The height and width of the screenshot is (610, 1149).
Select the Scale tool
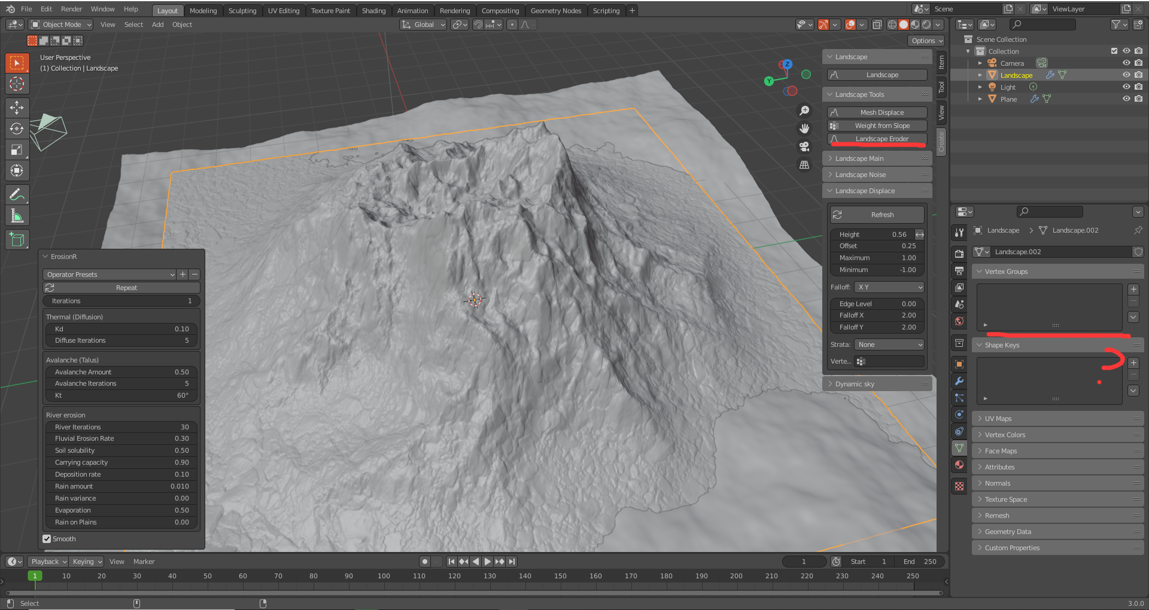(x=17, y=150)
